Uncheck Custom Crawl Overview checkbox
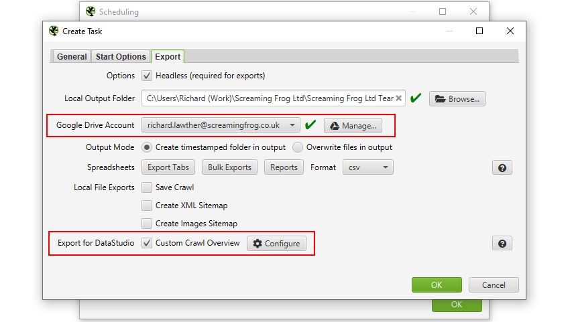 147,243
